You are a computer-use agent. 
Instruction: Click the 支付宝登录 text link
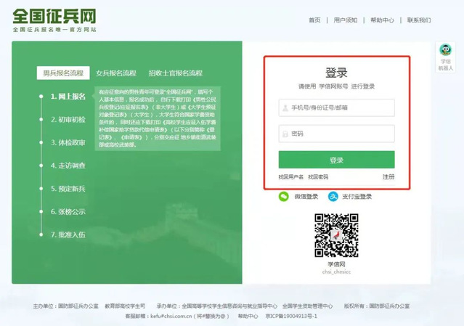357,197
